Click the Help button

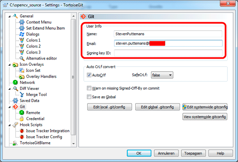pyautogui.click(x=221, y=153)
